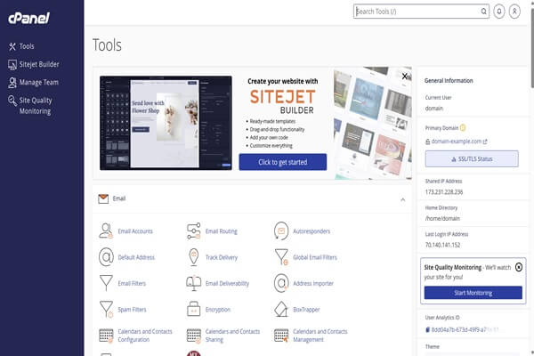Open Calendars and Contacts Management icon
Image resolution: width=534 pixels, height=356 pixels.
coord(281,336)
